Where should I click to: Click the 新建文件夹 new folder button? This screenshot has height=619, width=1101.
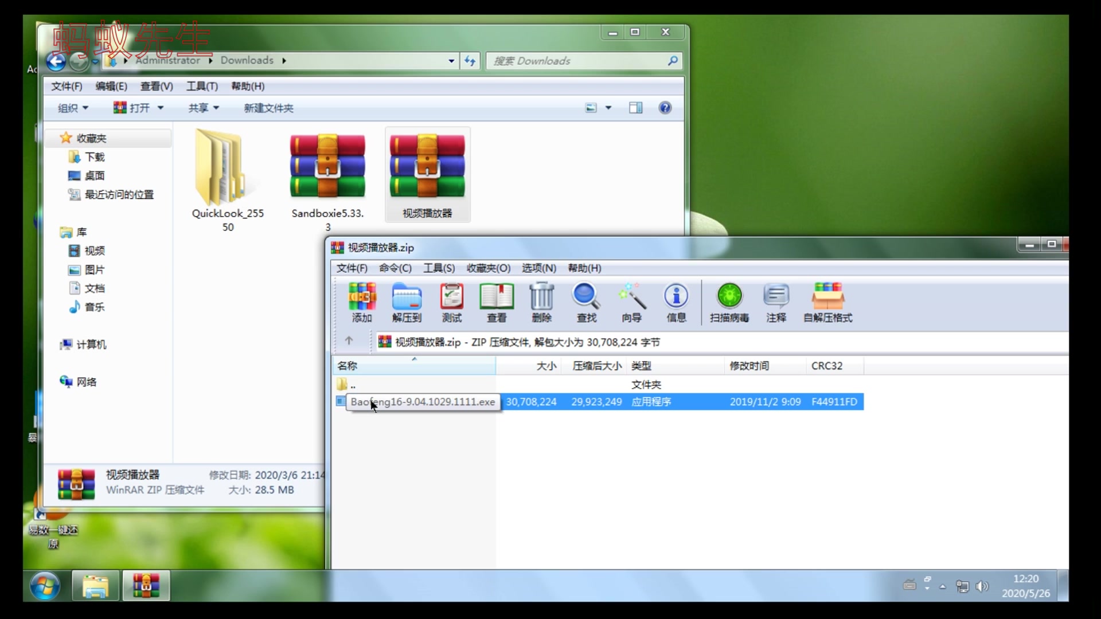pos(268,108)
